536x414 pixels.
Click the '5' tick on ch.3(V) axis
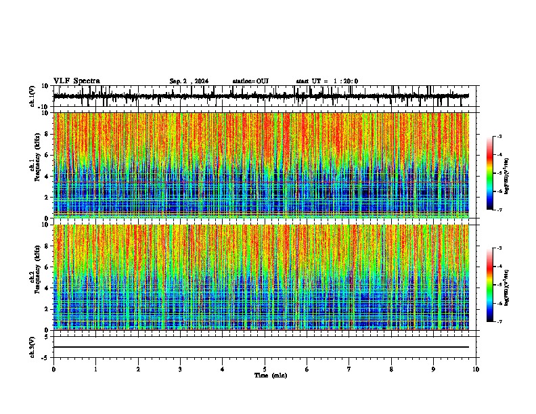tap(47, 337)
